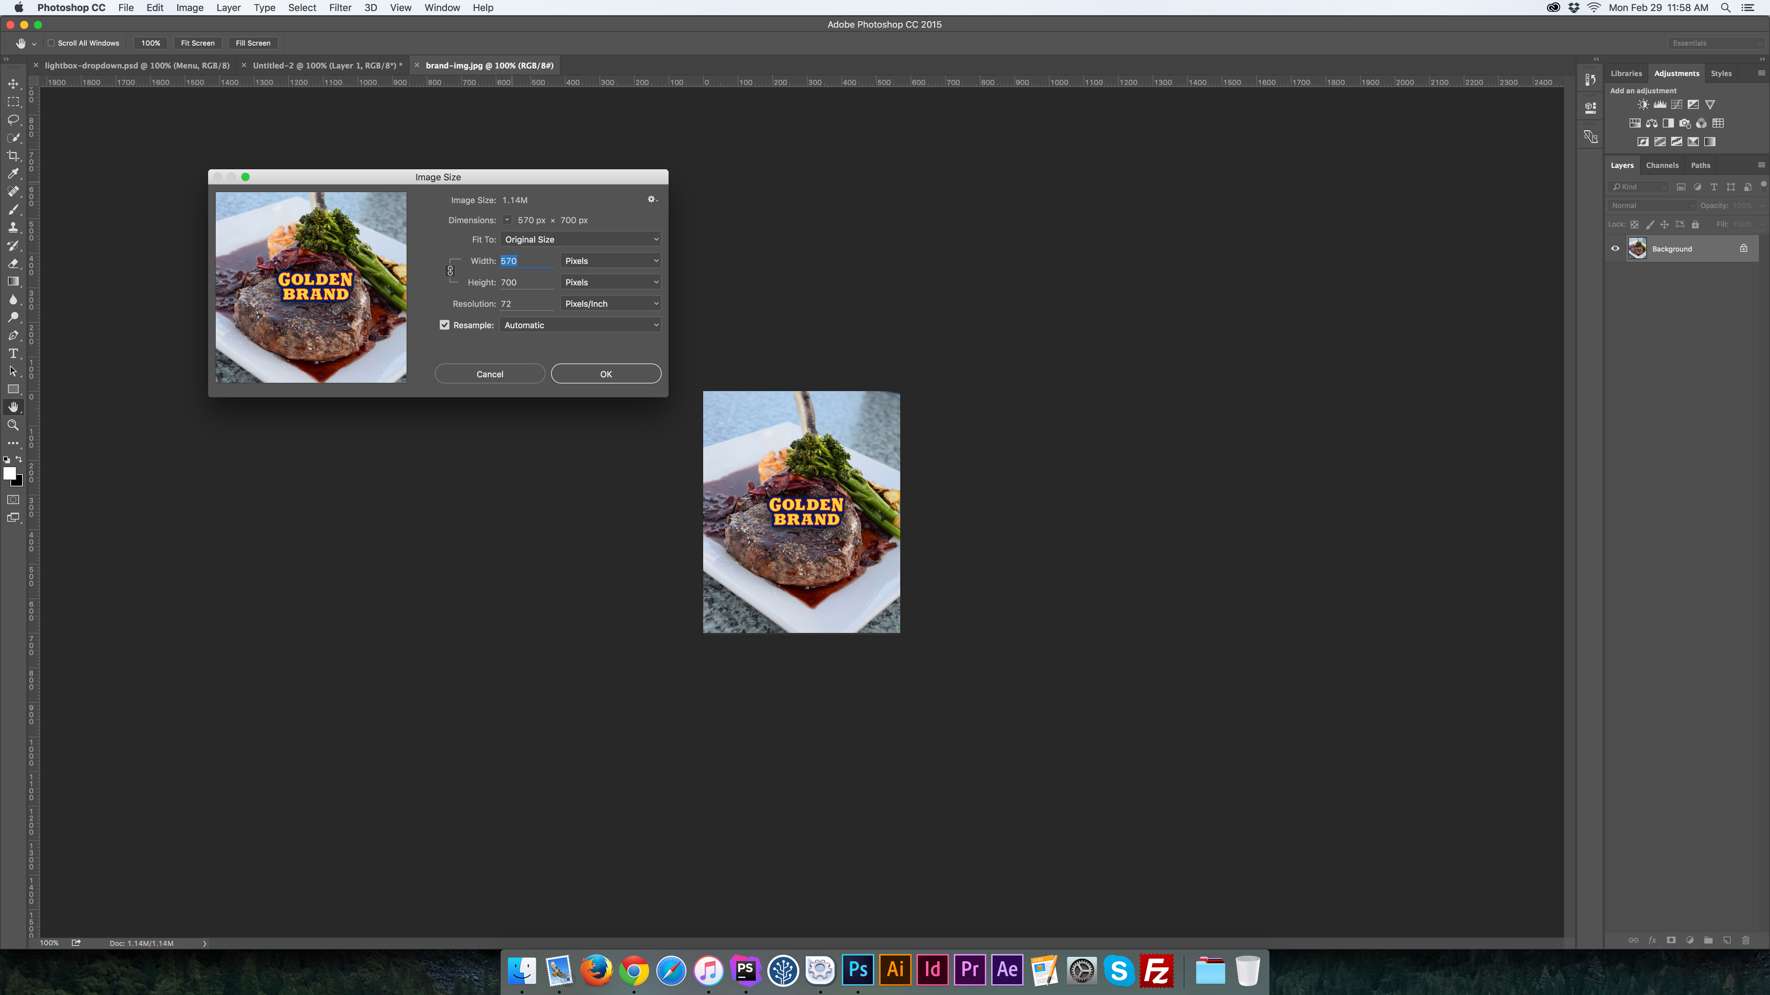
Task: Toggle the constrain proportions link icon
Action: (450, 271)
